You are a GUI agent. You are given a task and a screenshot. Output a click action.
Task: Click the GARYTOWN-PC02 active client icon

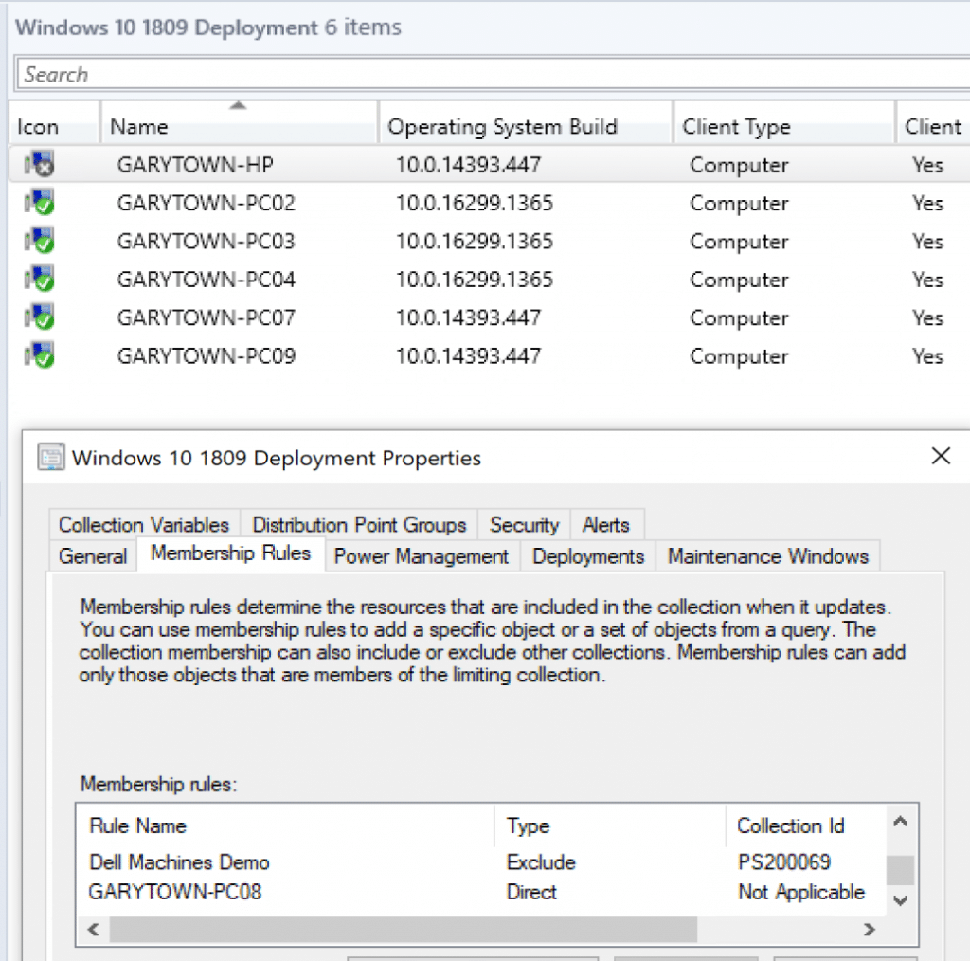(40, 204)
